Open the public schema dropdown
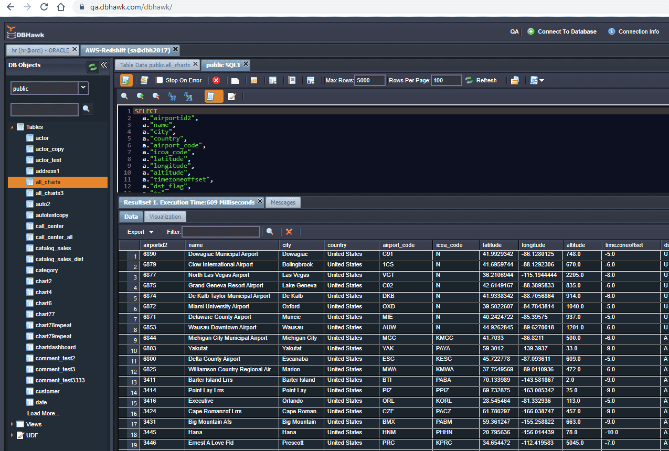 point(83,88)
